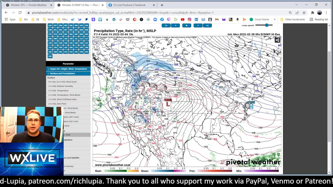Jump to first frame of loop
The height and width of the screenshot is (187, 333).
[166, 25]
